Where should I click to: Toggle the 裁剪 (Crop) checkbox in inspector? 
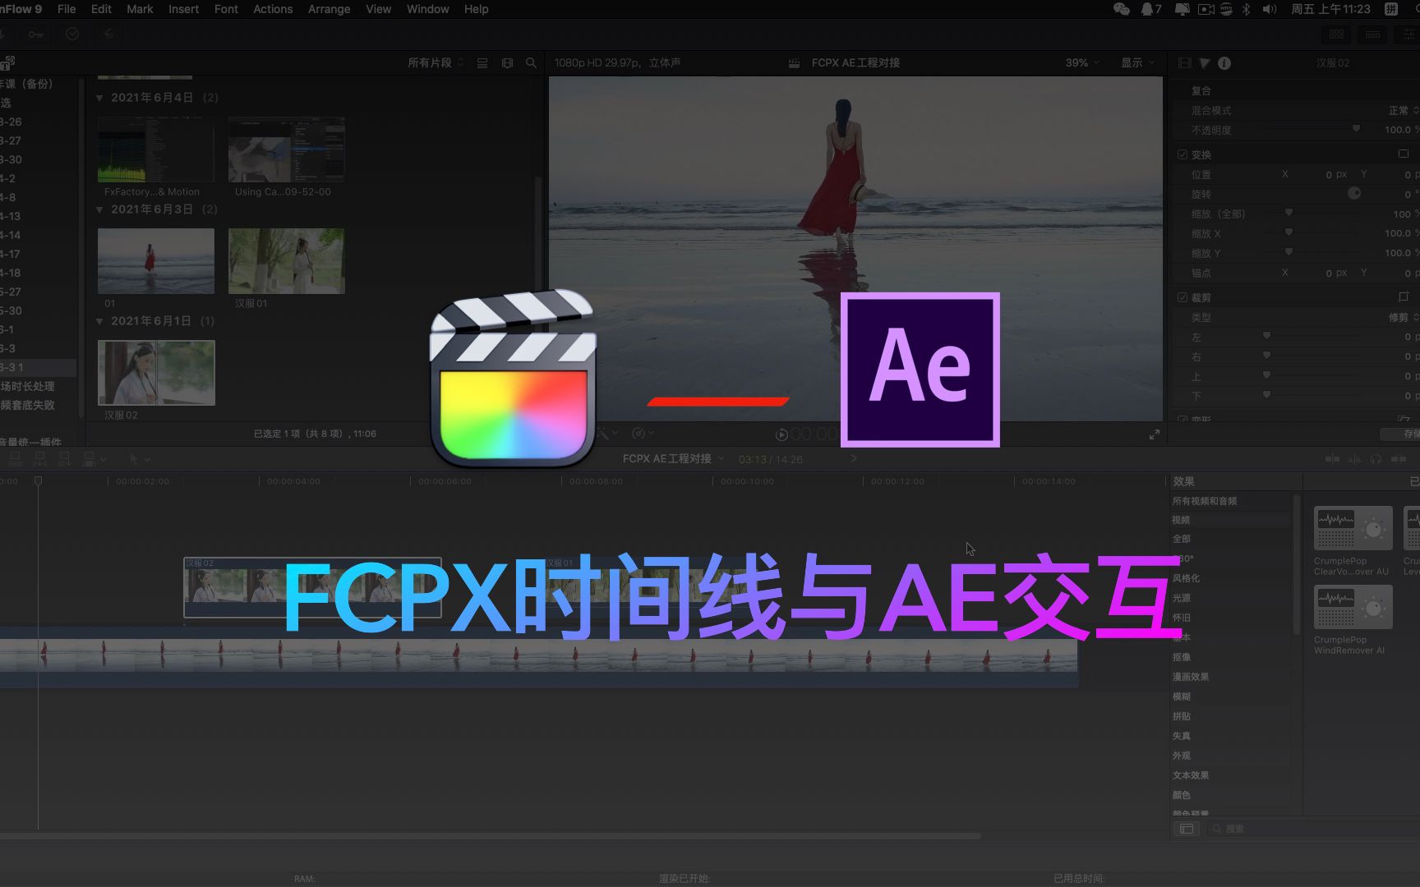pos(1182,297)
